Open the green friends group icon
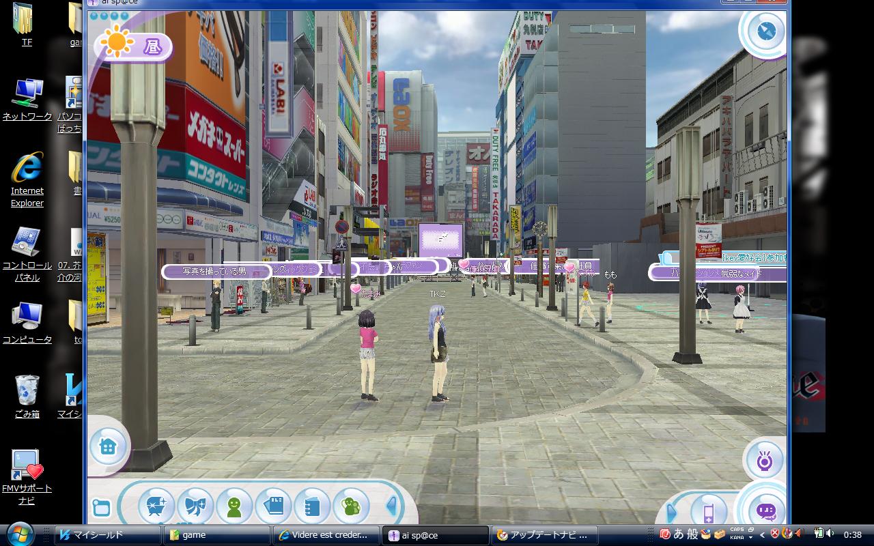Viewport: 874px width, 546px height. click(351, 507)
